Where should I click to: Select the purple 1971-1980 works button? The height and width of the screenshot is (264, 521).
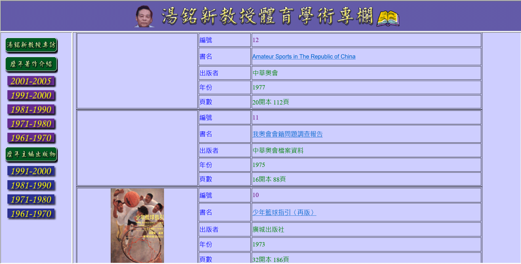[31, 124]
